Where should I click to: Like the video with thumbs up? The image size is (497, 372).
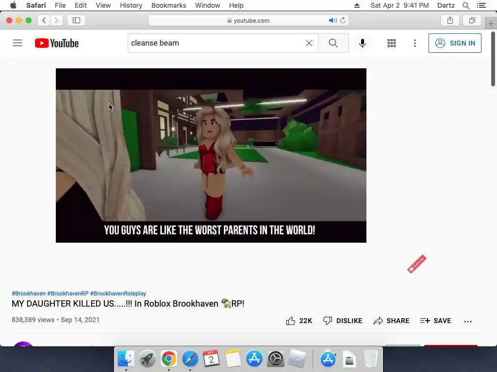tap(299, 321)
